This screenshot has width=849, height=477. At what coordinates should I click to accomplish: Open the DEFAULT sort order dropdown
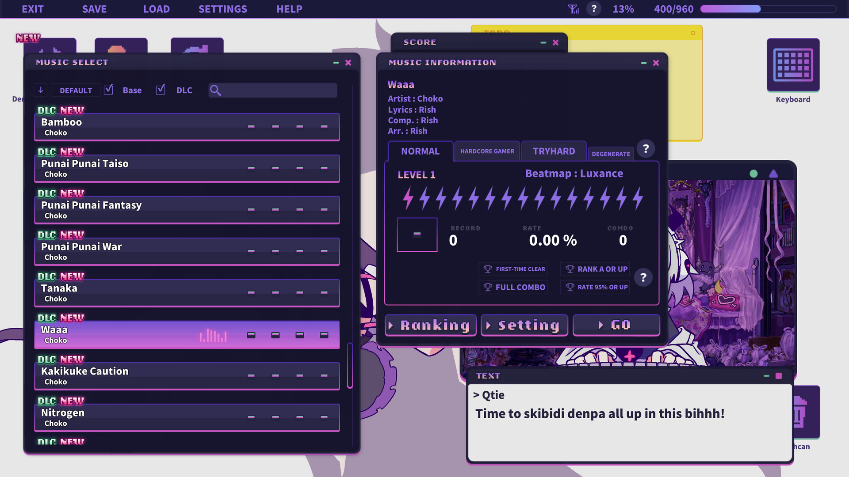75,90
